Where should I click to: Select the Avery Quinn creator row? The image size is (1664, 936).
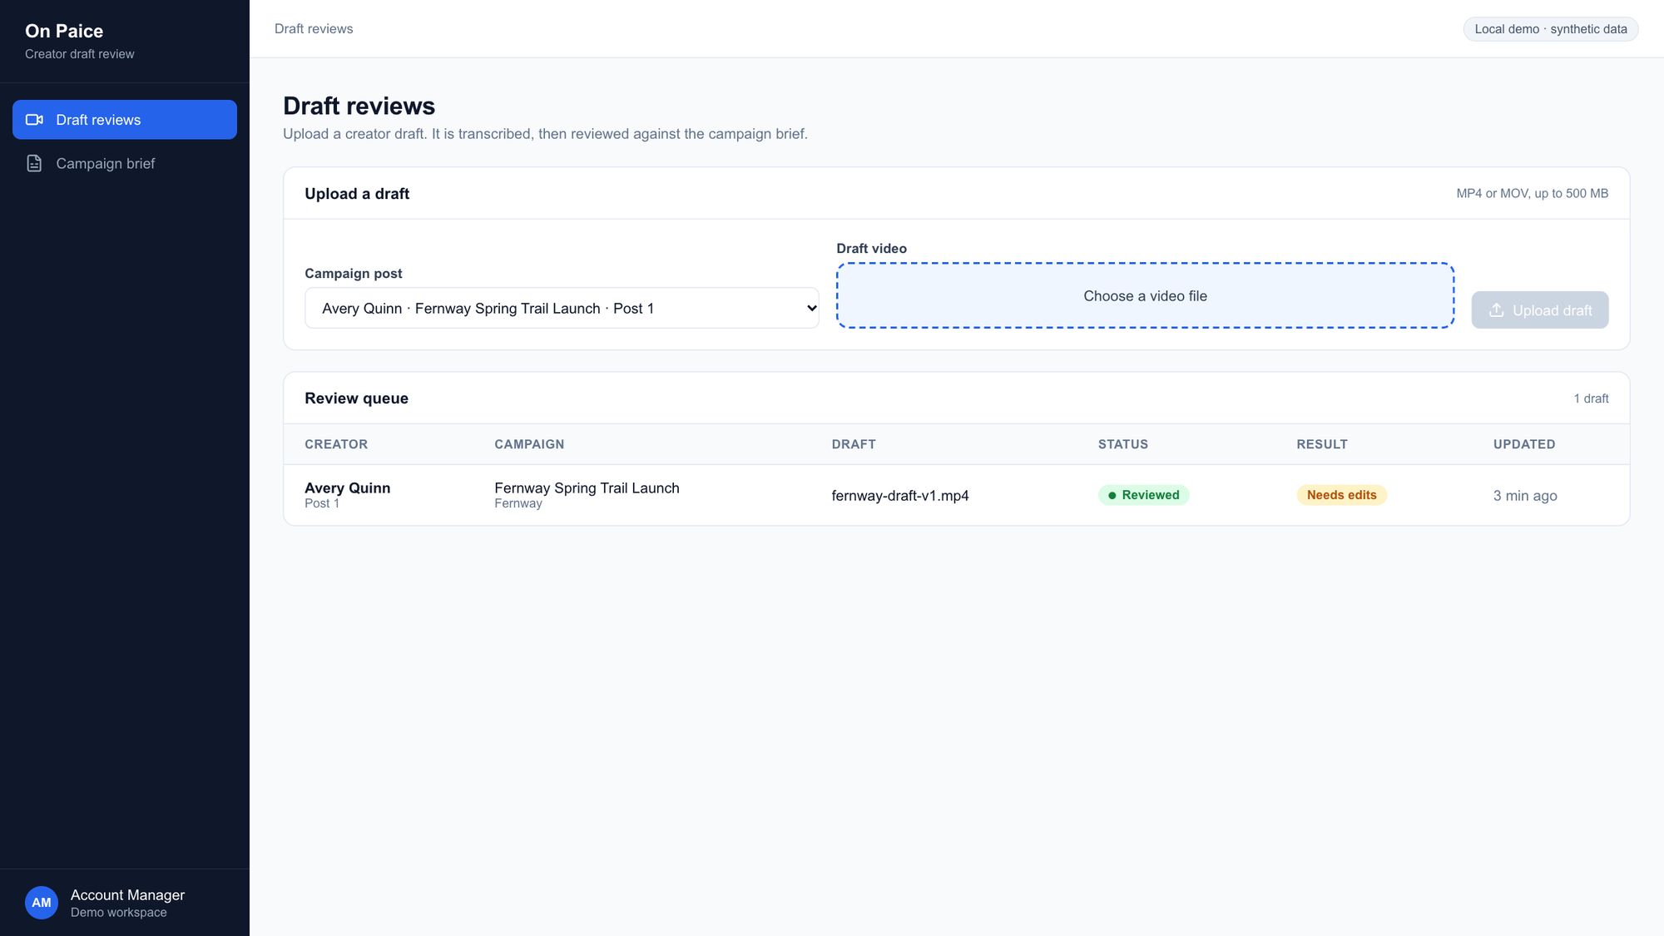[956, 495]
